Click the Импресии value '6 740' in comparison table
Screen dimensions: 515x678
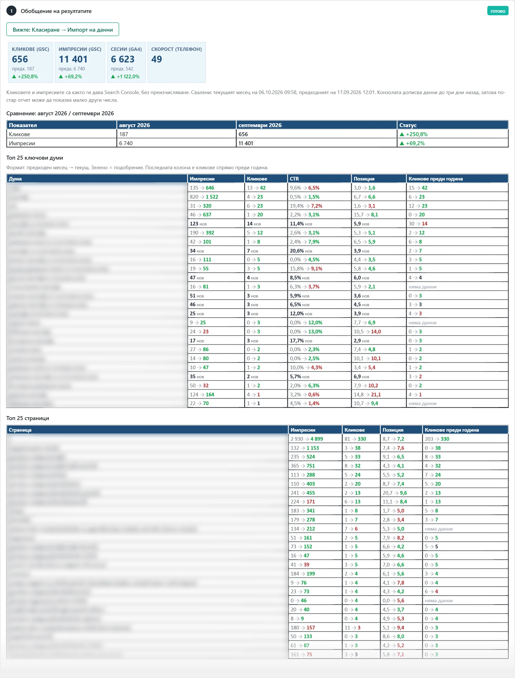pyautogui.click(x=126, y=143)
